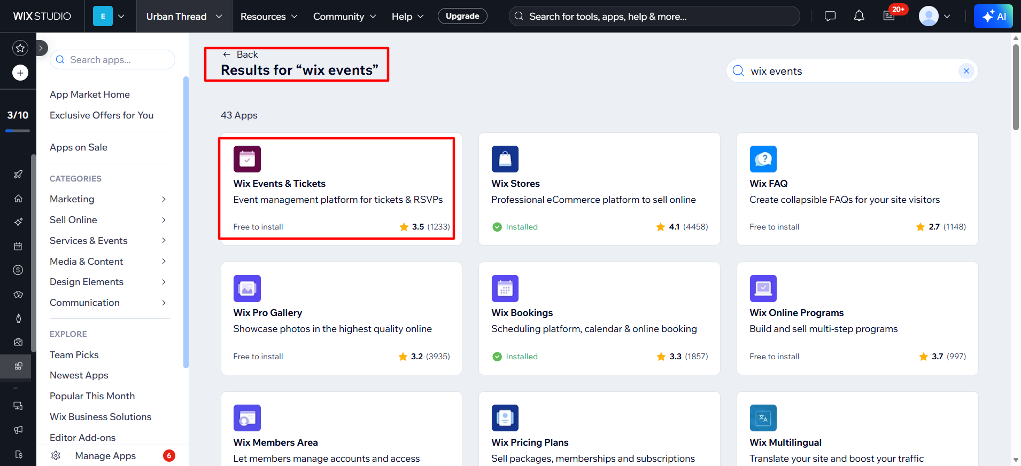Open Popular This Month
Screen dimensions: 1021x466
(92, 396)
